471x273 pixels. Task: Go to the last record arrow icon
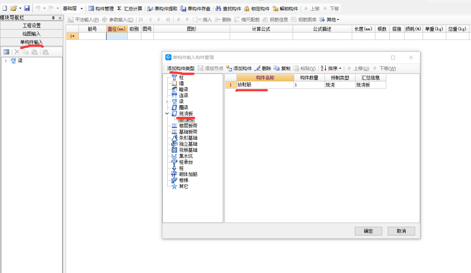tap(168, 20)
